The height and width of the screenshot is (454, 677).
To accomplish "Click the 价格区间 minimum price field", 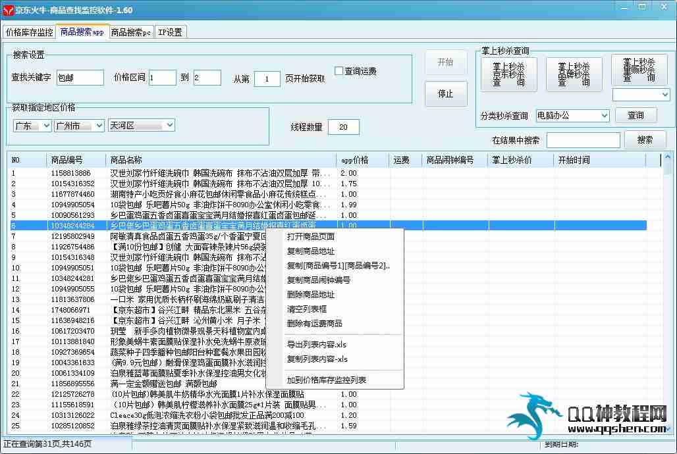I will 163,78.
